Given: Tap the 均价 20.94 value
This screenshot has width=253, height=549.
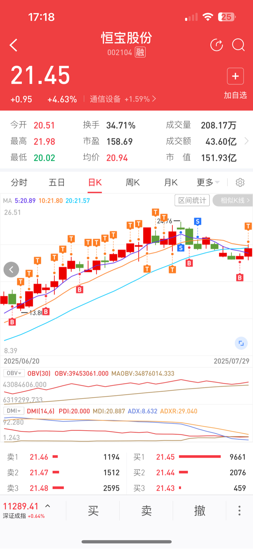Looking at the screenshot, I should (x=117, y=158).
